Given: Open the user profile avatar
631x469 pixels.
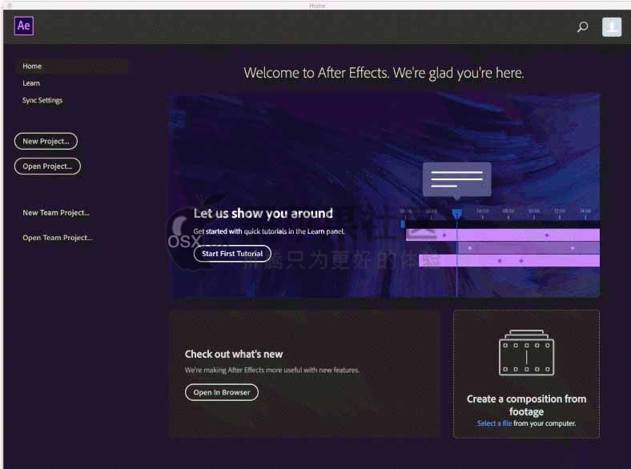Looking at the screenshot, I should [611, 27].
